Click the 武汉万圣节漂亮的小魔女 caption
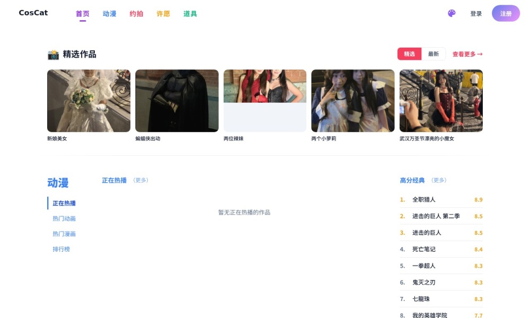Screen dimensions: 530x318 point(427,138)
